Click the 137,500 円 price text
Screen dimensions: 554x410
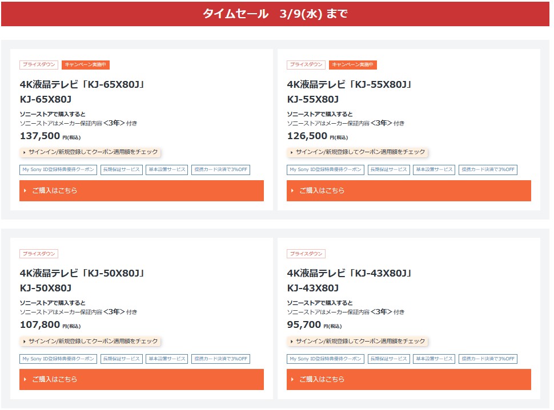coord(50,136)
